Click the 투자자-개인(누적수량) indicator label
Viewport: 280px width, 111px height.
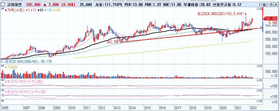pyautogui.click(x=24, y=82)
